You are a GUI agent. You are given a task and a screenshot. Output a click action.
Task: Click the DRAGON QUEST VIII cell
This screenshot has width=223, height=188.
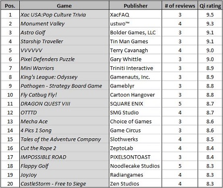coord(64,103)
